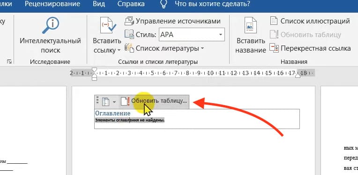Open the Рецензирование ribbon tab
358x175 pixels.
point(52,4)
